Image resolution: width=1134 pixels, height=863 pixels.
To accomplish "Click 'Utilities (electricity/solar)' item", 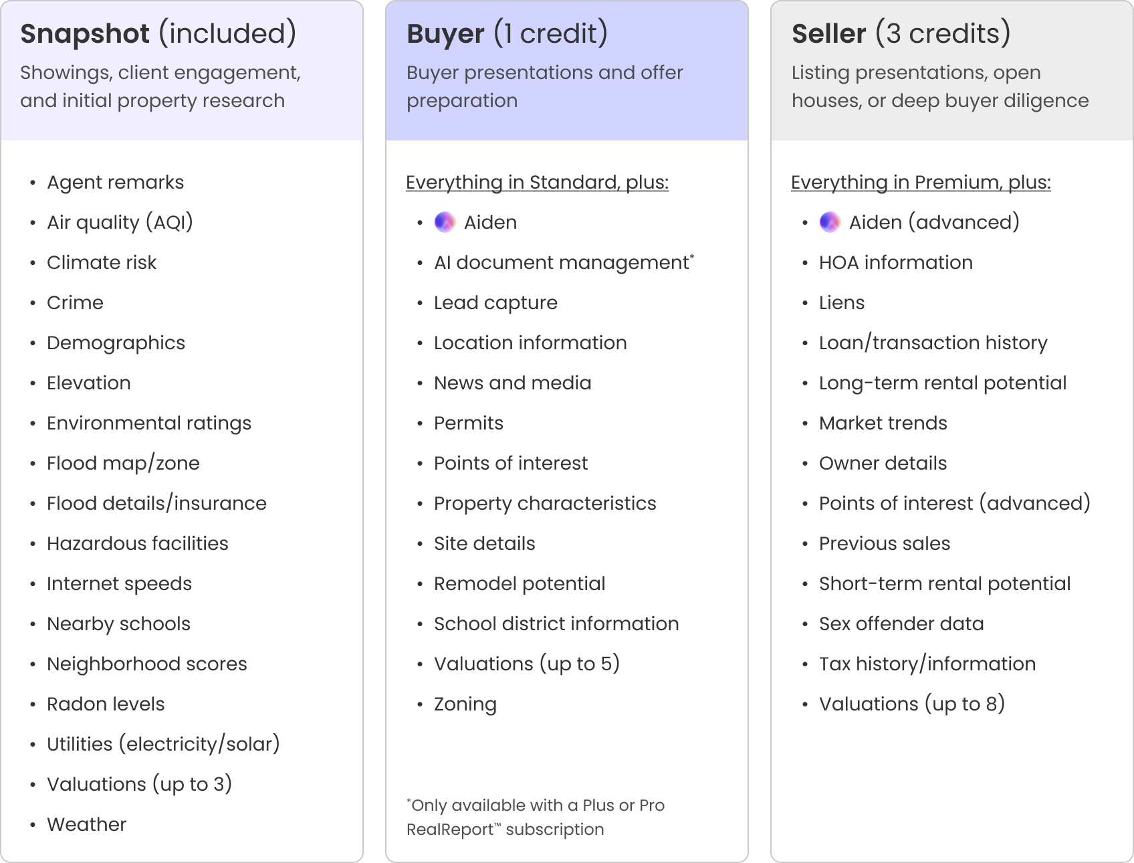I will pyautogui.click(x=163, y=744).
